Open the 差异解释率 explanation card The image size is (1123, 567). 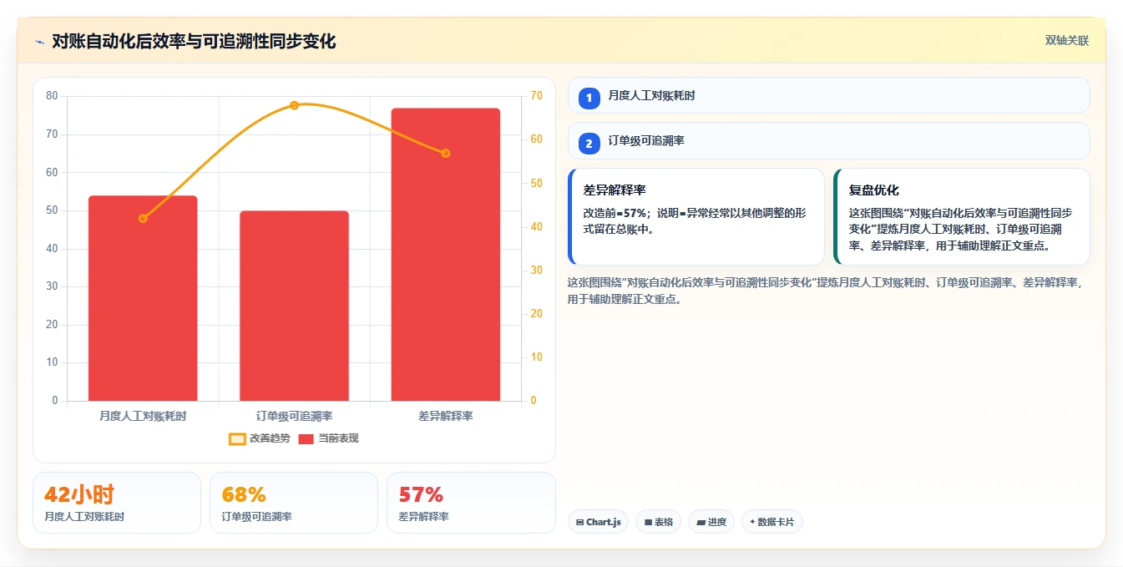[x=696, y=216]
